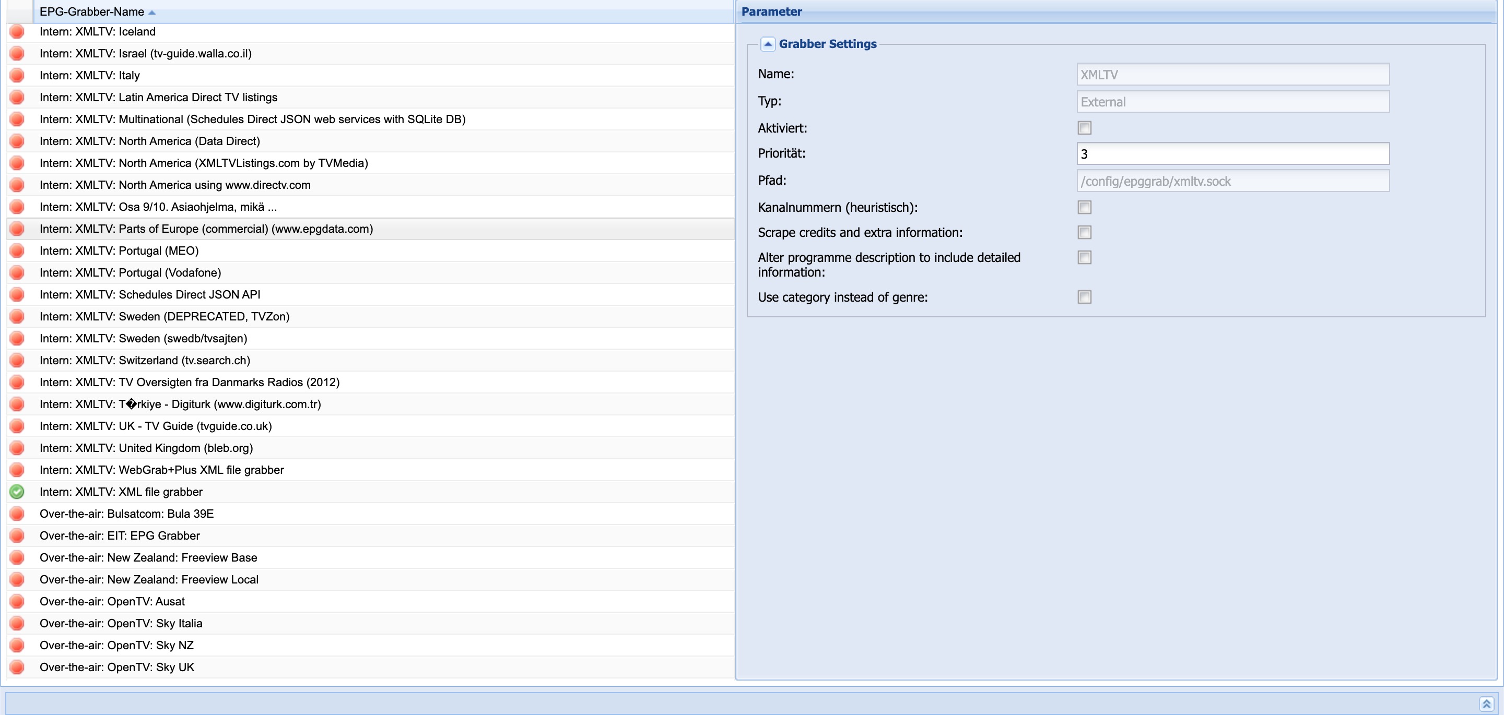1504x715 pixels.
Task: Enable the Aktiviert checkbox
Action: click(x=1084, y=128)
